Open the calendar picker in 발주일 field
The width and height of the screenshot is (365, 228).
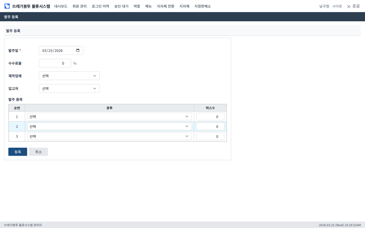tap(78, 50)
